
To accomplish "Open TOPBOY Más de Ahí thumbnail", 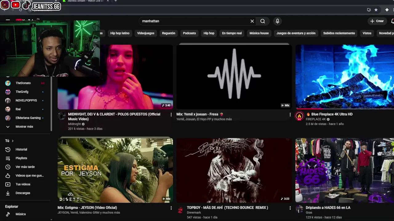I will click(x=234, y=170).
